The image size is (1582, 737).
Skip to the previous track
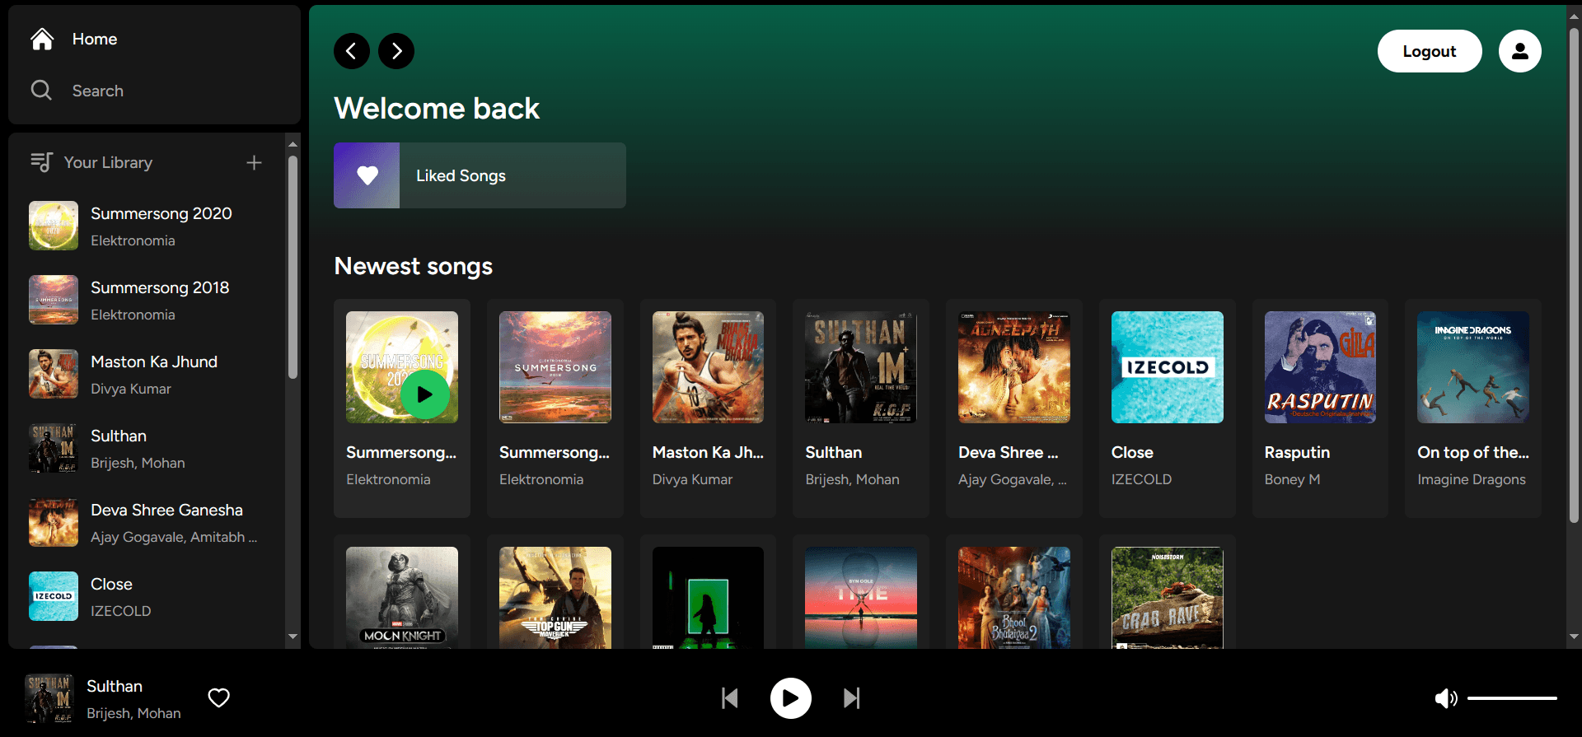[730, 698]
